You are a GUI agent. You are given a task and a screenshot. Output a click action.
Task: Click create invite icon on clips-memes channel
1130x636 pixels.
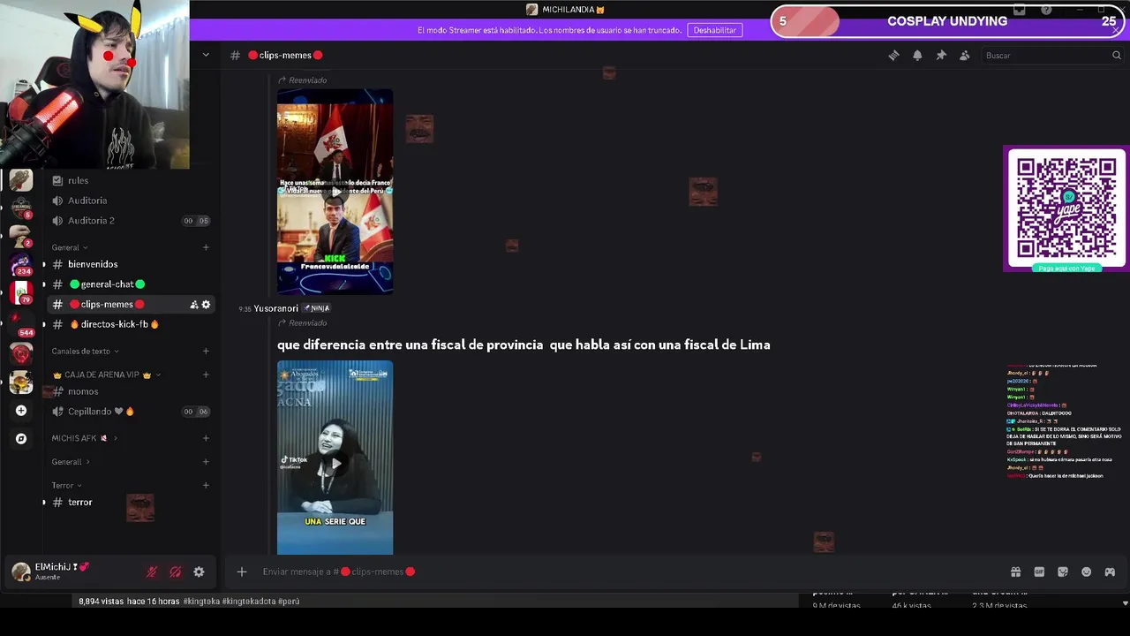click(193, 304)
